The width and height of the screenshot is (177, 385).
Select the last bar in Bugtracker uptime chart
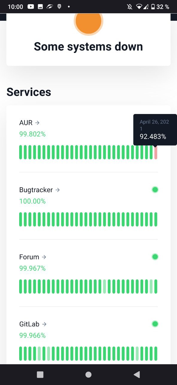pos(156,219)
